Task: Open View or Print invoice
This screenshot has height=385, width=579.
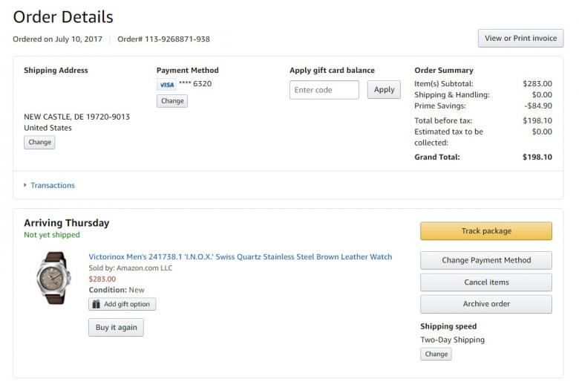Action: click(x=520, y=39)
